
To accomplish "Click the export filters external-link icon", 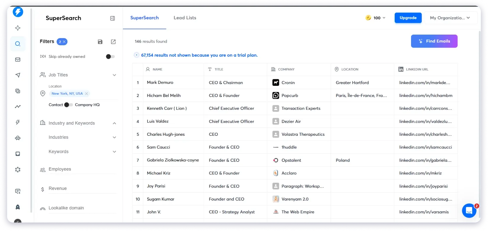I will pyautogui.click(x=113, y=42).
